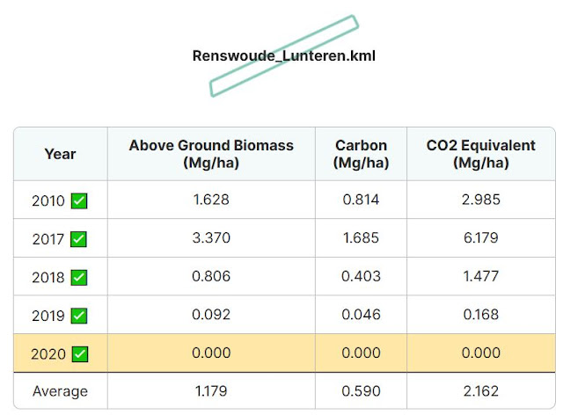
Task: Click the Renswoude_Lunteren.kml polygon outline thumbnail
Action: [x=283, y=55]
